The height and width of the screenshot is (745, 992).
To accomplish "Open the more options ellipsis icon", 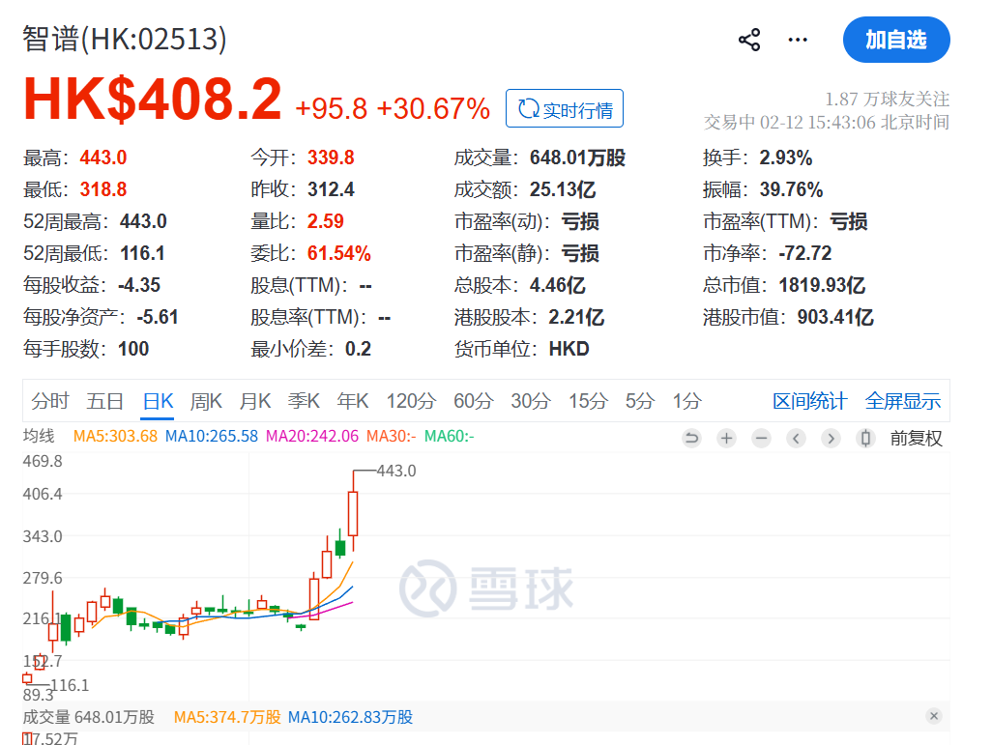I will point(798,40).
